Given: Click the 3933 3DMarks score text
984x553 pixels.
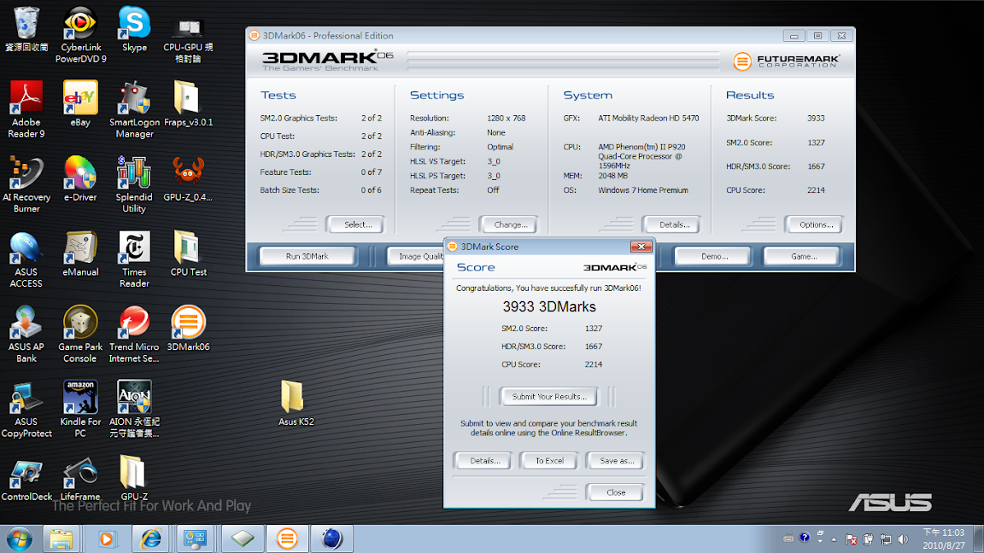Looking at the screenshot, I should [549, 306].
